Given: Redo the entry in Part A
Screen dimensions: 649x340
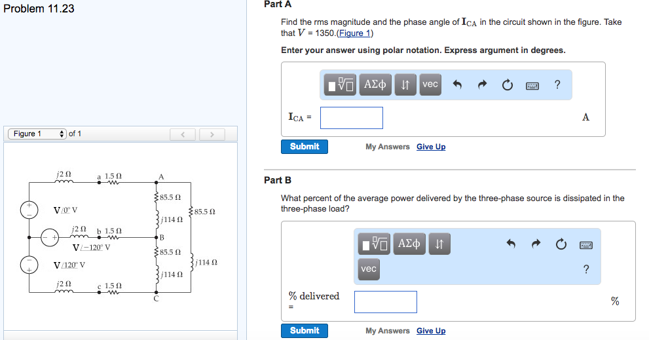Looking at the screenshot, I should pyautogui.click(x=482, y=85).
